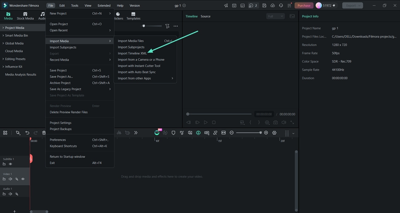The height and width of the screenshot is (213, 400).
Task: Click the undo arrow in timeline toolbar
Action: [27, 133]
